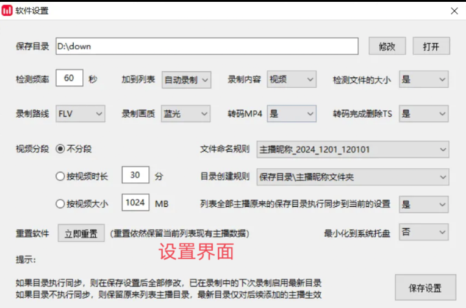Image resolution: width=466 pixels, height=308 pixels.
Task: Choose the 按视频大小 segmentation option
Action: pyautogui.click(x=60, y=204)
